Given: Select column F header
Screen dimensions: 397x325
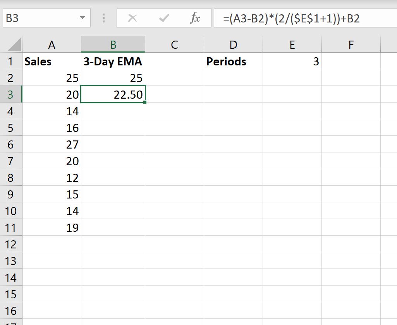Looking at the screenshot, I should point(351,44).
